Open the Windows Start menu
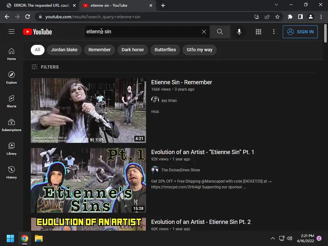The width and height of the screenshot is (328, 246). tap(10, 238)
